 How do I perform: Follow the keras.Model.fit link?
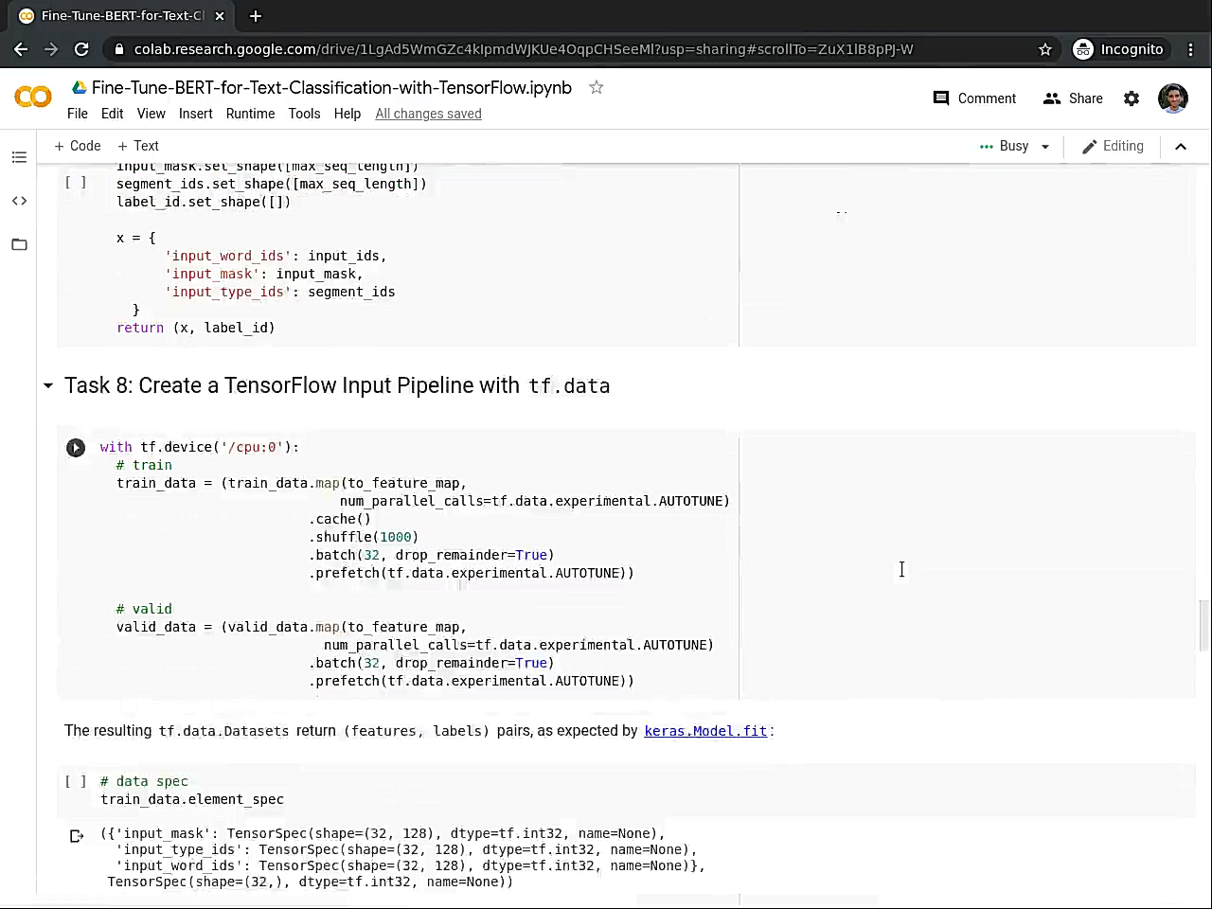705,731
